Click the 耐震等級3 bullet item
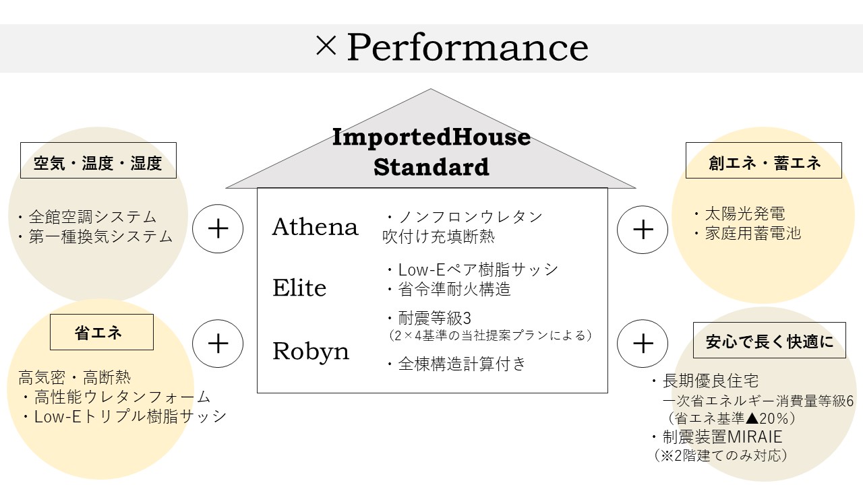Image resolution: width=863 pixels, height=485 pixels. [x=436, y=318]
